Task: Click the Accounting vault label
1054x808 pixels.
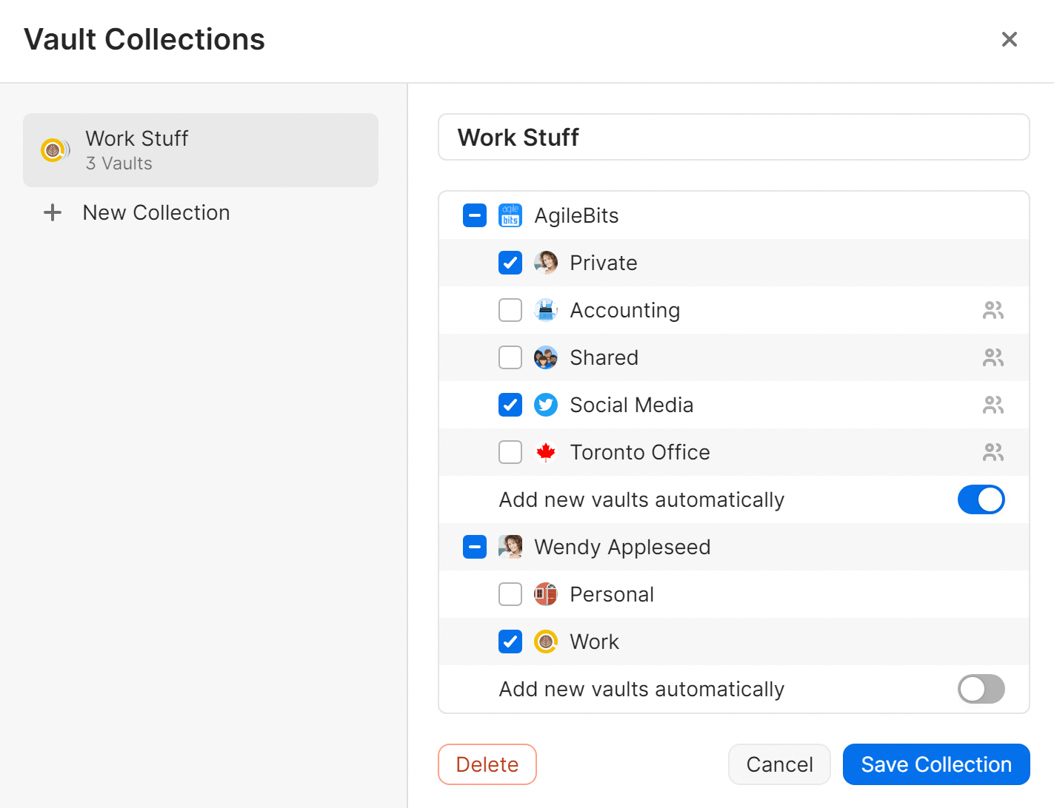Action: click(625, 311)
